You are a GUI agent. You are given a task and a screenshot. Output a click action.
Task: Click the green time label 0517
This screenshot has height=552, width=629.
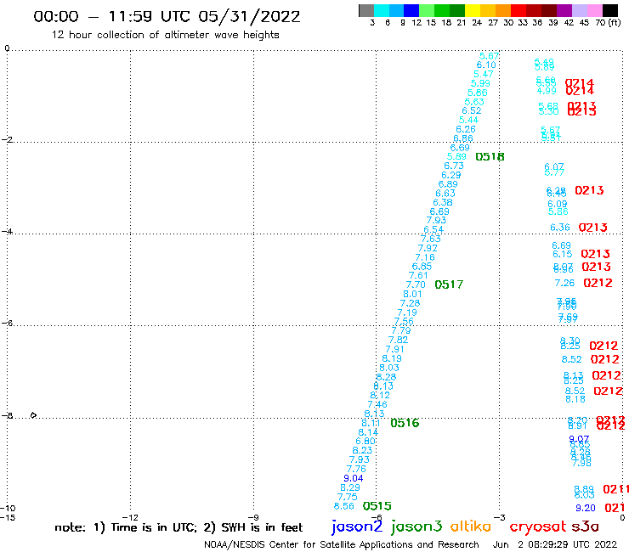pos(449,284)
